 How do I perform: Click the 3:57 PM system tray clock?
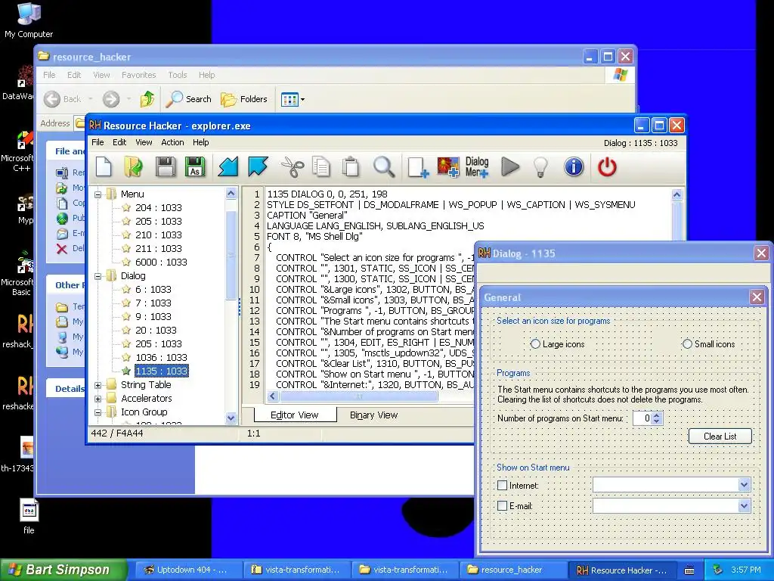(x=746, y=570)
